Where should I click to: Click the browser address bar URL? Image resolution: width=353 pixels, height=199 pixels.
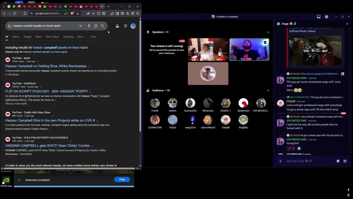[x=48, y=13]
